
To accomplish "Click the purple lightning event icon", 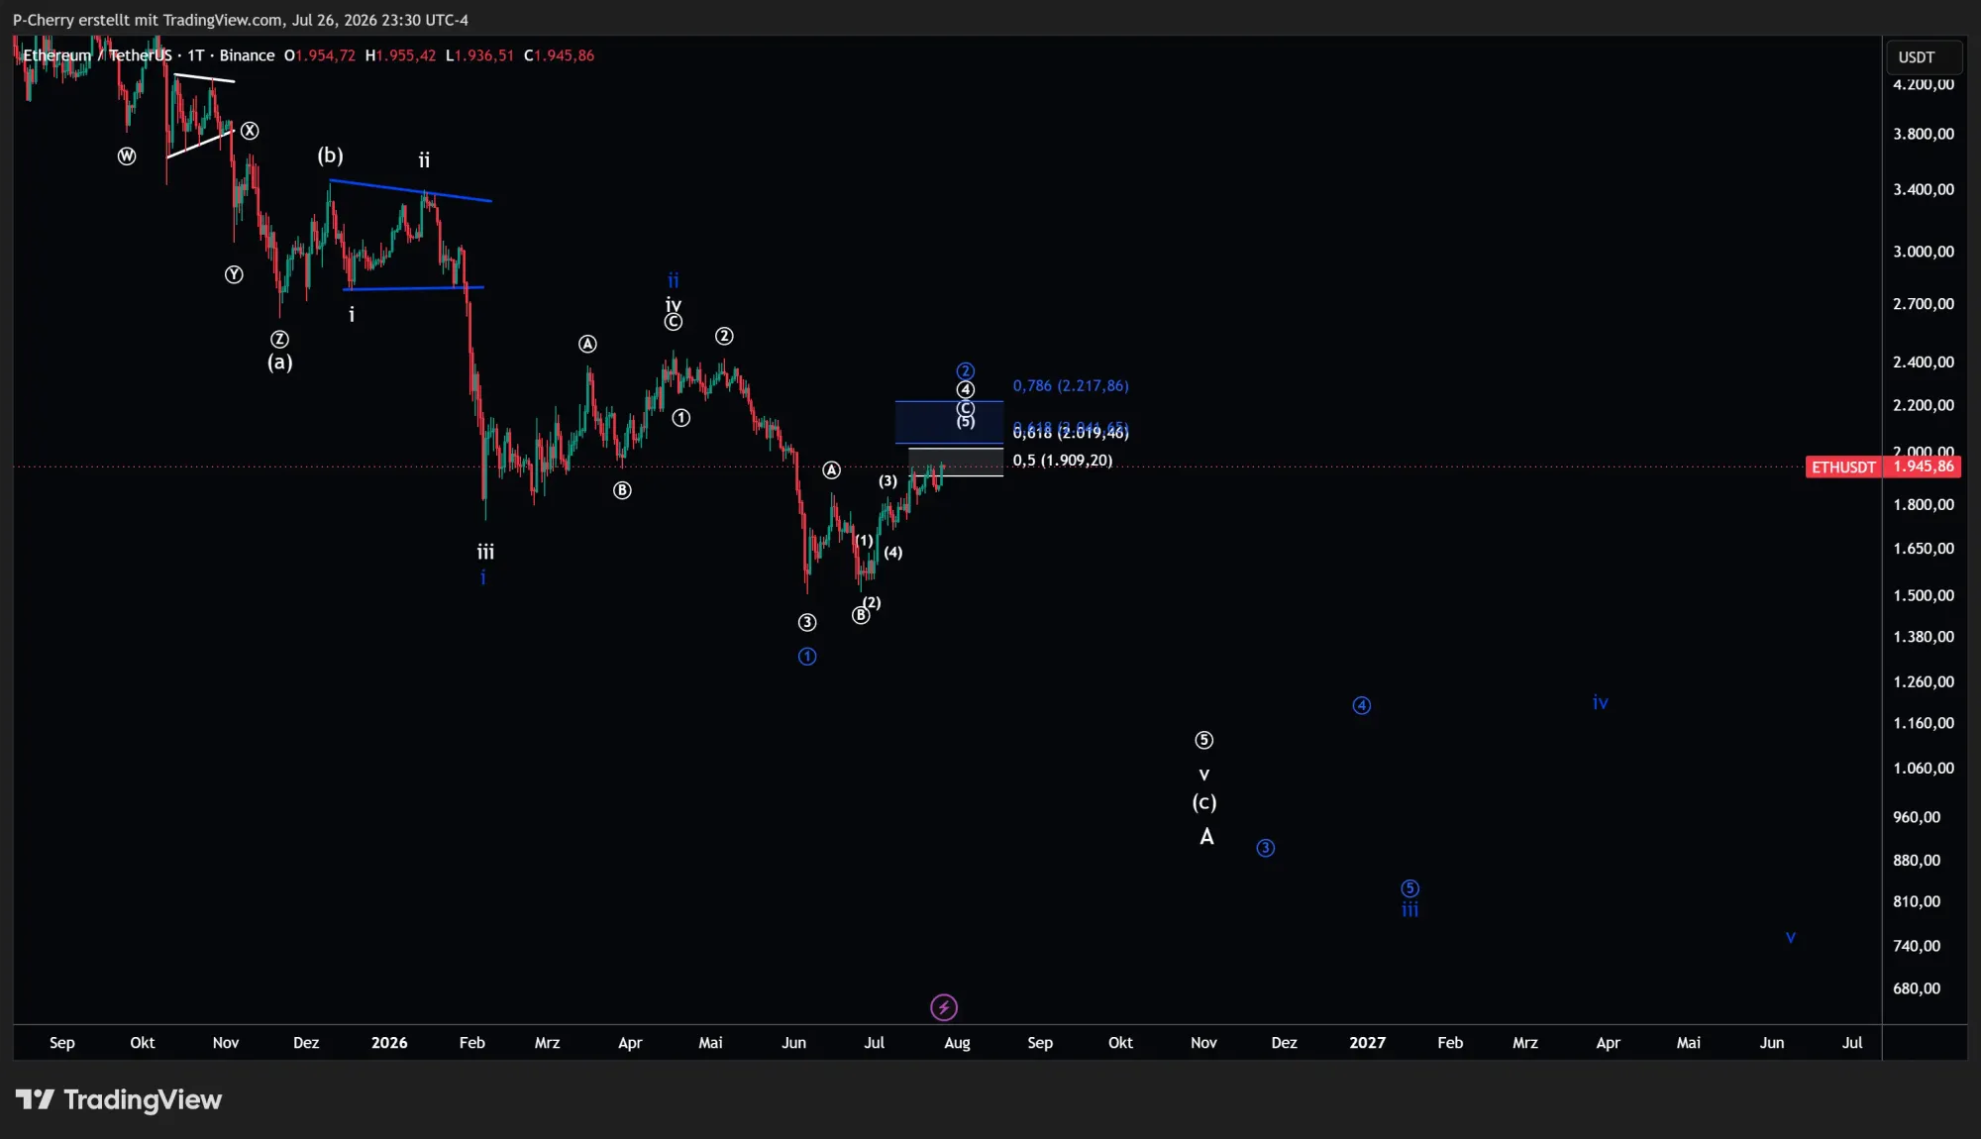I will pyautogui.click(x=944, y=1007).
